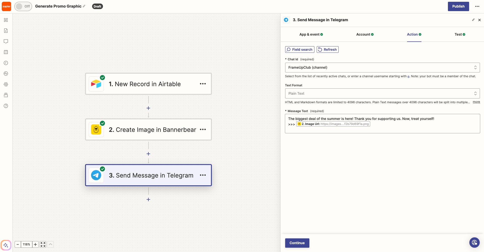Collapse panel using the up chevron control
Screen dimensions: 484x252
tap(50, 244)
